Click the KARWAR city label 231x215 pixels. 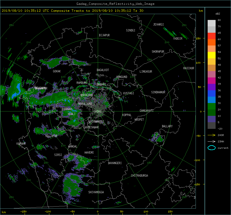(x=21, y=144)
